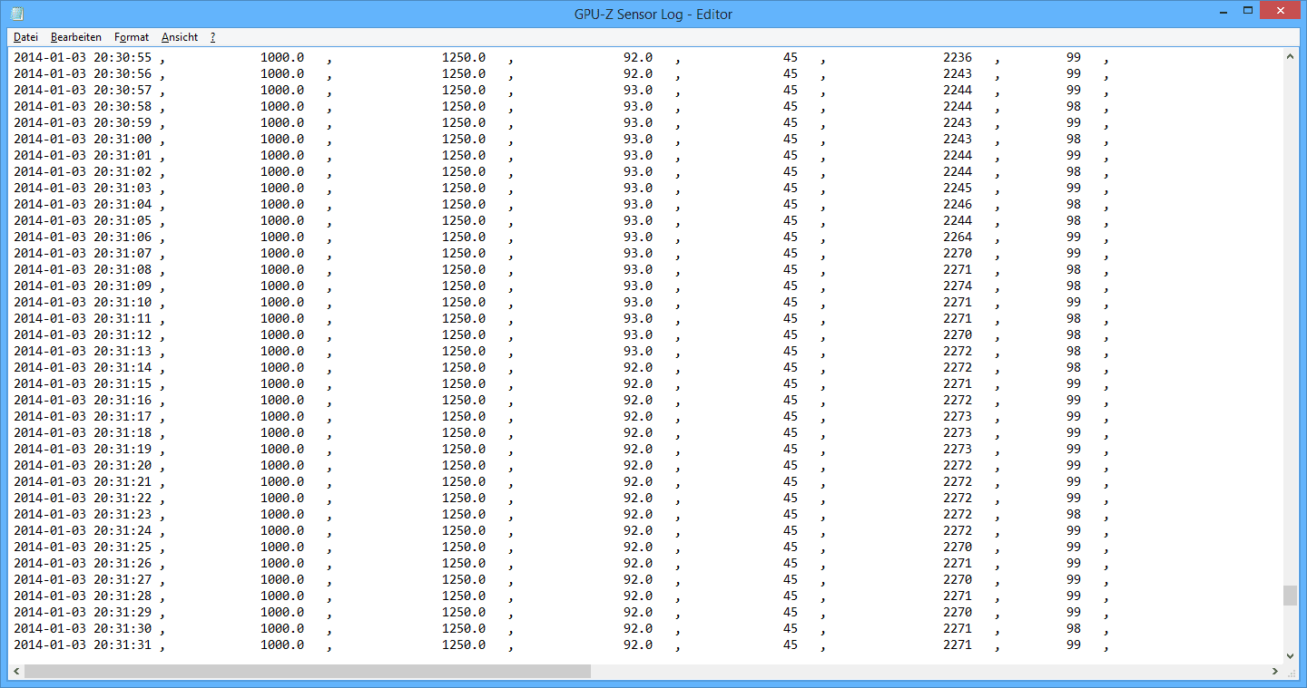Screen dimensions: 1307x688
Task: Click value 2246 in the 20:31:04 row
Action: coord(958,204)
